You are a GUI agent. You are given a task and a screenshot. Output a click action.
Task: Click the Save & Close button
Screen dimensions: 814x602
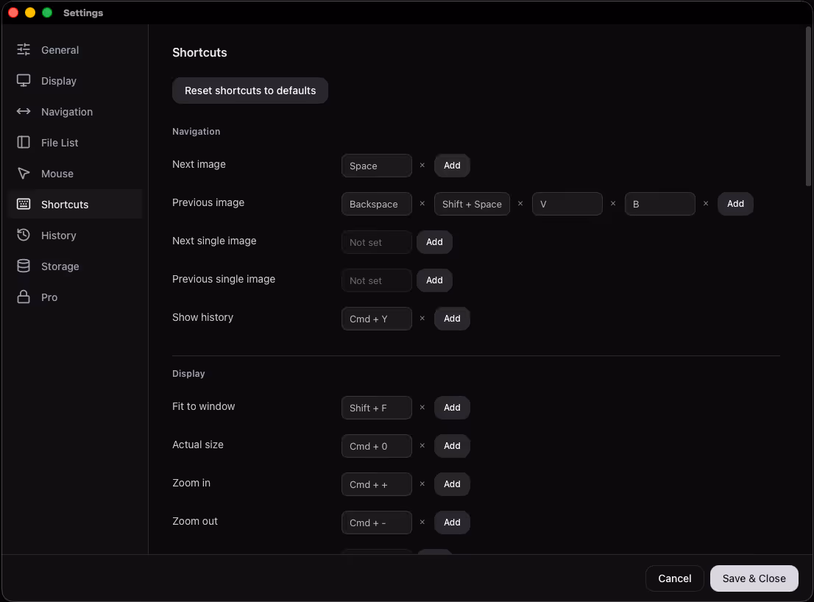tap(754, 578)
